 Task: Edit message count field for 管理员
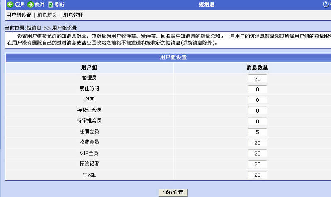pos(257,78)
